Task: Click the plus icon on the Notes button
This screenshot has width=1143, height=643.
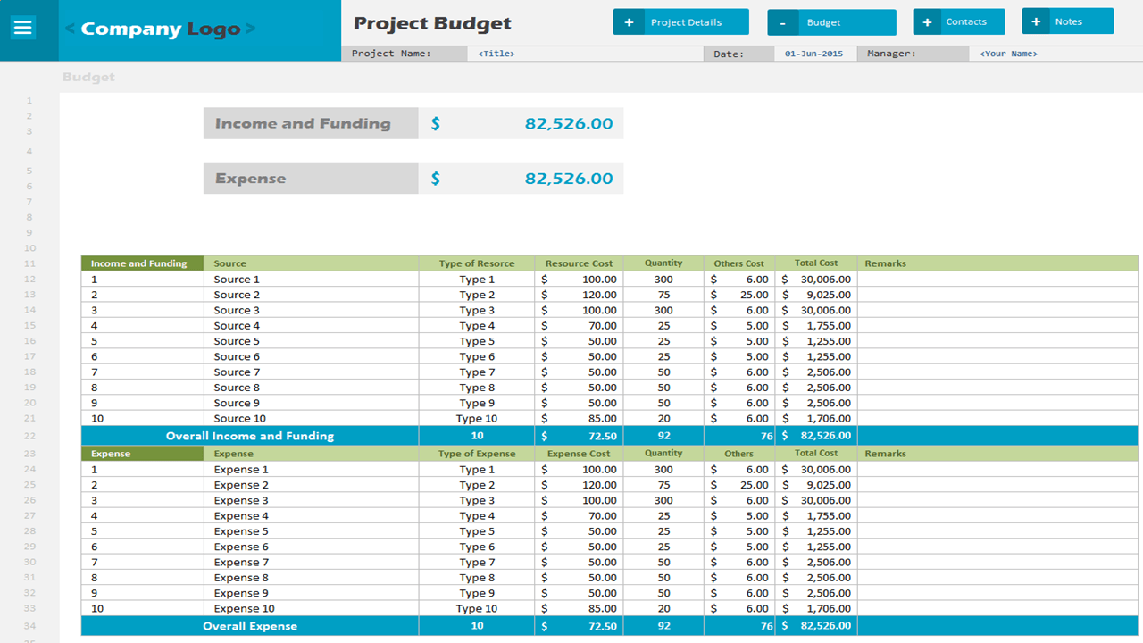Action: point(1036,21)
